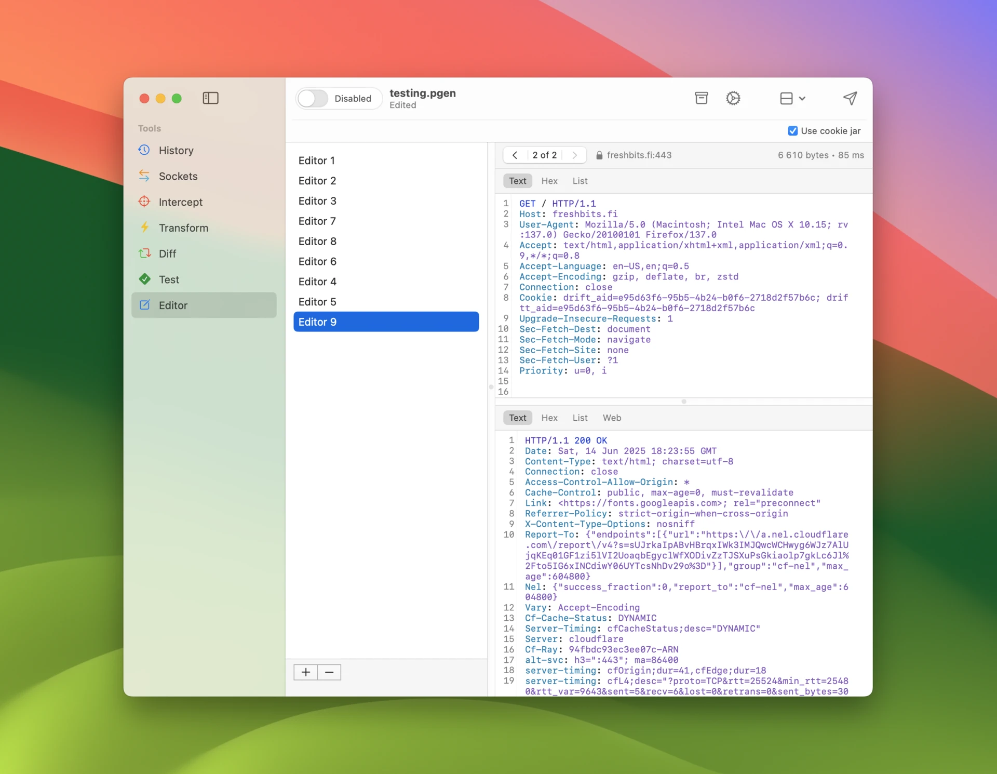This screenshot has width=997, height=774.
Task: Go to previous response with left chevron
Action: coord(515,155)
